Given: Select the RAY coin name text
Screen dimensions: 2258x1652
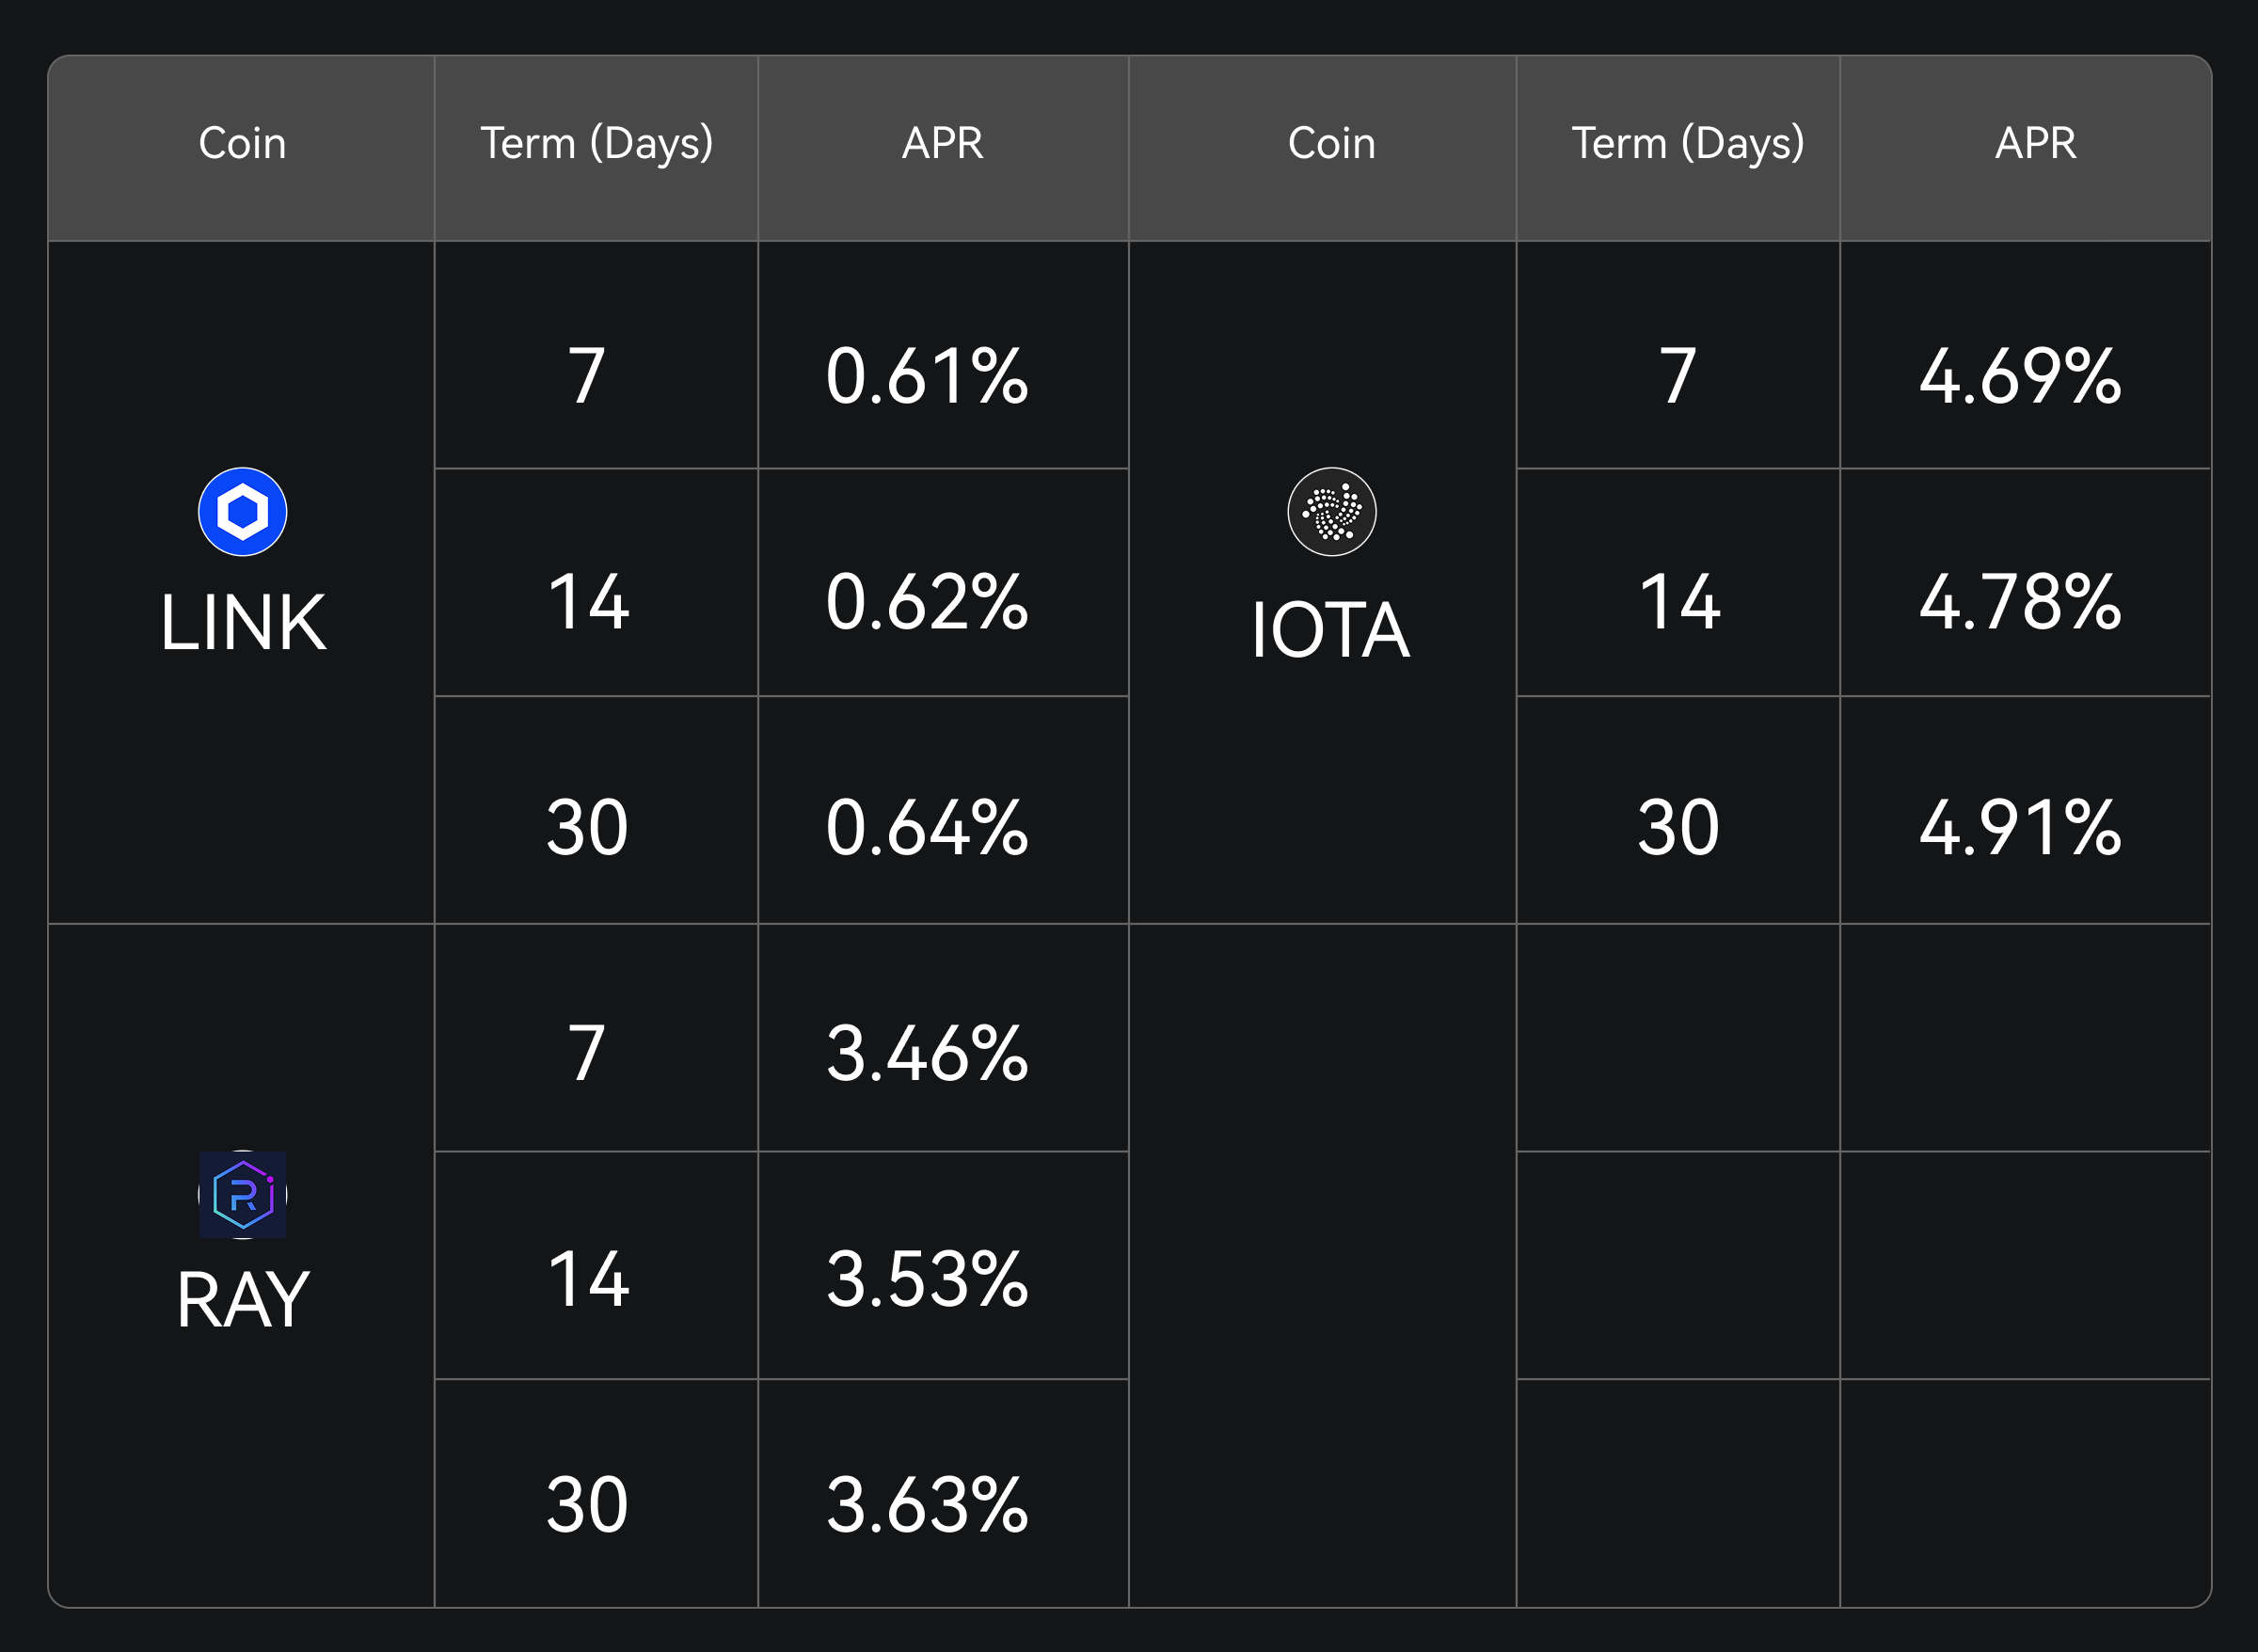Looking at the screenshot, I should (242, 1299).
